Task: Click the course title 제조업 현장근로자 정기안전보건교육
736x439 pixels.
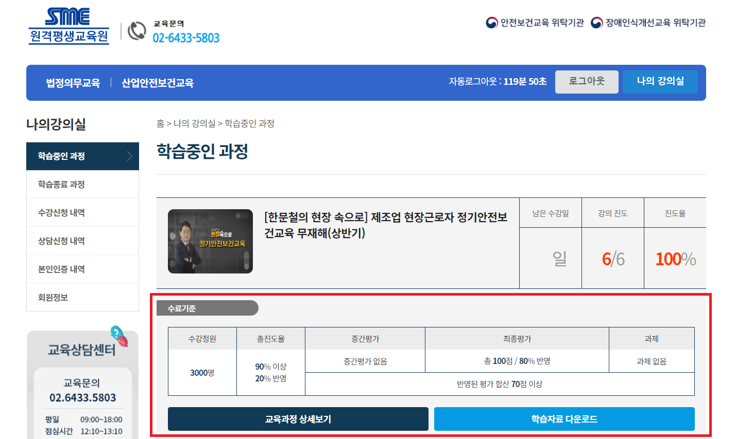Action: (x=385, y=225)
